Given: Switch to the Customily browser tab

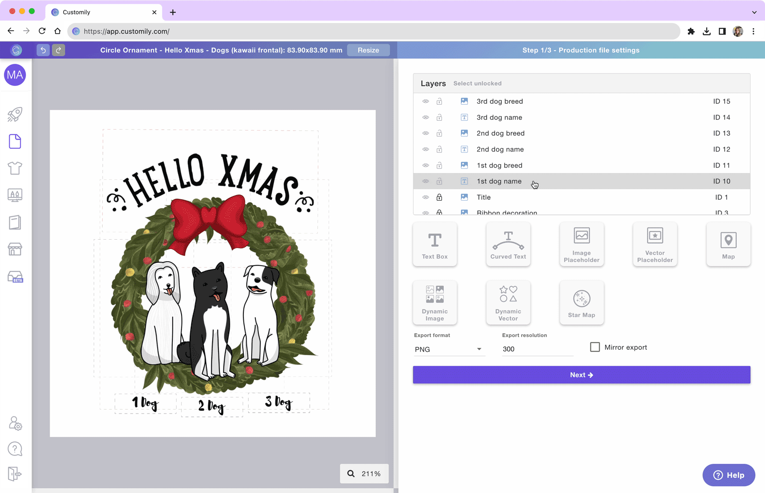Looking at the screenshot, I should [x=104, y=12].
